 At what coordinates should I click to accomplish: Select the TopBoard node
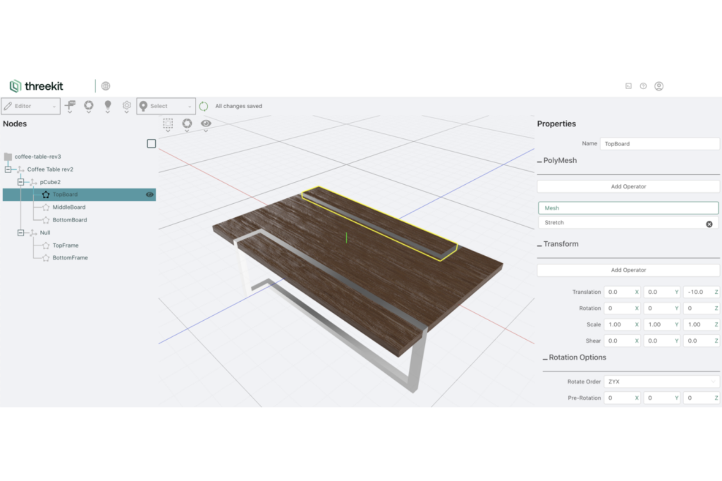80,194
